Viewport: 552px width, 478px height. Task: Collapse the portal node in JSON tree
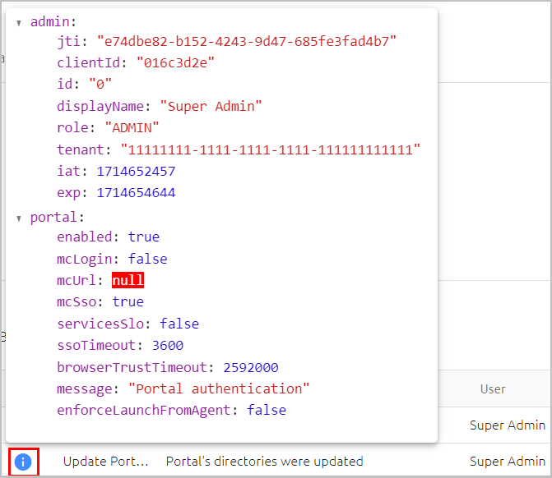tap(19, 218)
